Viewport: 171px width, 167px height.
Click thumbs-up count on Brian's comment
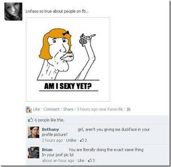click(x=91, y=160)
